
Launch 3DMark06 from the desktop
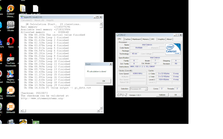pos(11,108)
